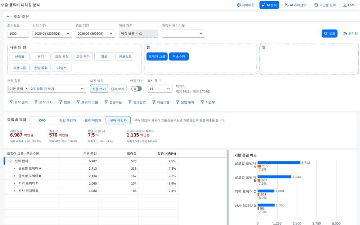360x225 pixels.
Task: Click the funnel icon for 도착 국가 filter
Action: [36, 102]
